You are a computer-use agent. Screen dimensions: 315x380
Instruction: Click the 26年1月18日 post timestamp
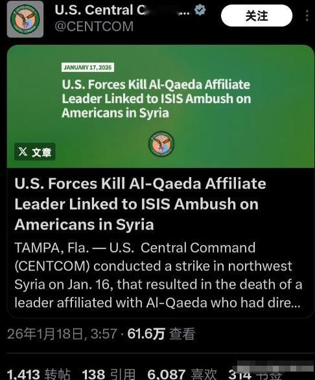pyautogui.click(x=62, y=334)
